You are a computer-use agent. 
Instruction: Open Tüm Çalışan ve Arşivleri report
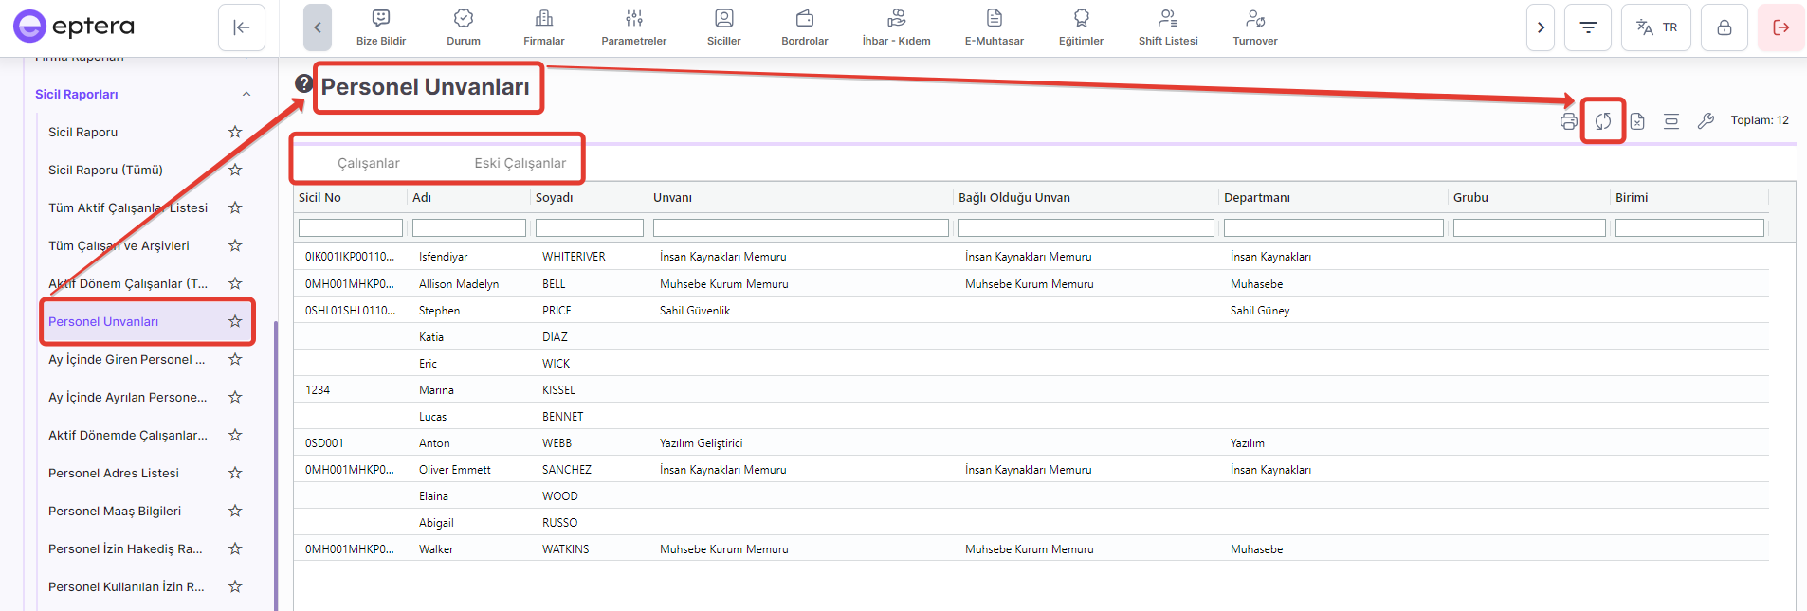[119, 246]
